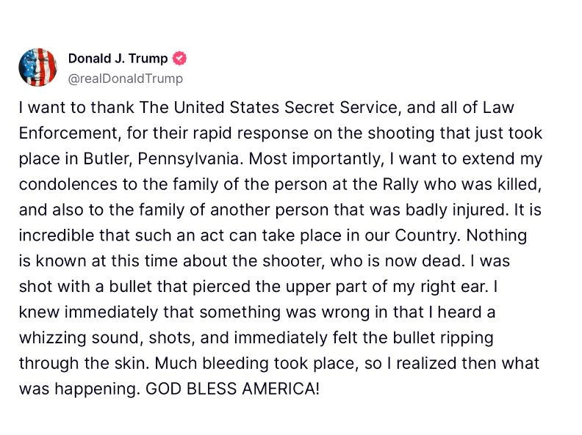Click the word "shooter" in the post
This screenshot has width=582, height=435.
[290, 261]
